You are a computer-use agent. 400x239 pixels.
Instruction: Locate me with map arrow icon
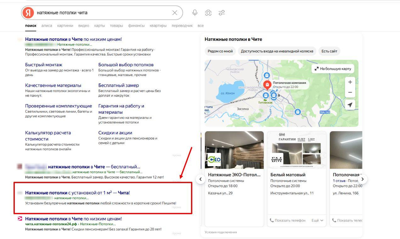pos(350,105)
